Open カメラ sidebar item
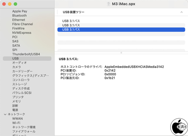The width and height of the screenshot is (188, 136). coord(16,67)
